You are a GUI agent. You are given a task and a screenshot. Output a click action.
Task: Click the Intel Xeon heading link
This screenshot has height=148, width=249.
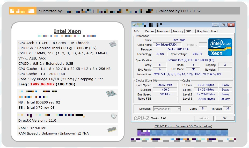pos(67,31)
